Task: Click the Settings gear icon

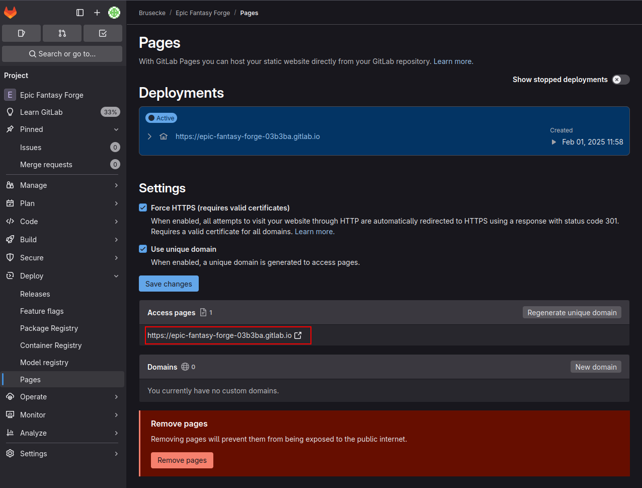Action: click(x=10, y=454)
